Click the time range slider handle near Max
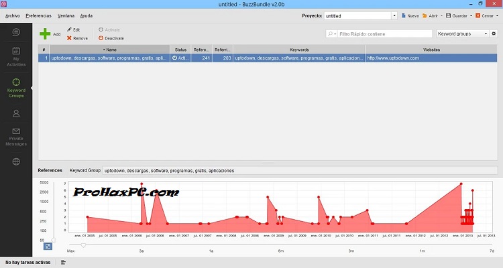This screenshot has width=503, height=268. (83, 245)
